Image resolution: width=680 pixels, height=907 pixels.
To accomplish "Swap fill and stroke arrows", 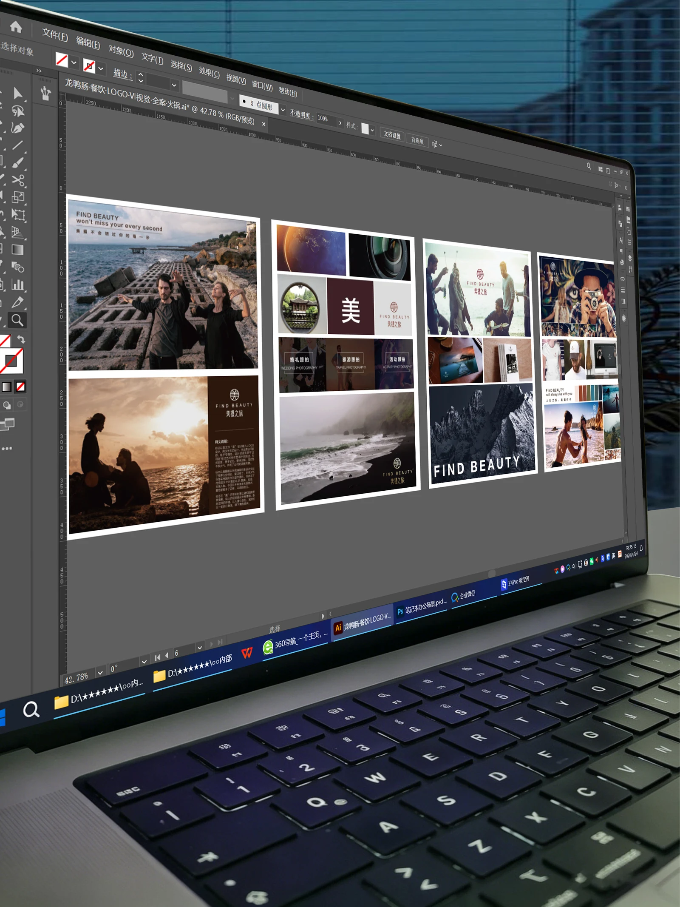I will pos(21,339).
